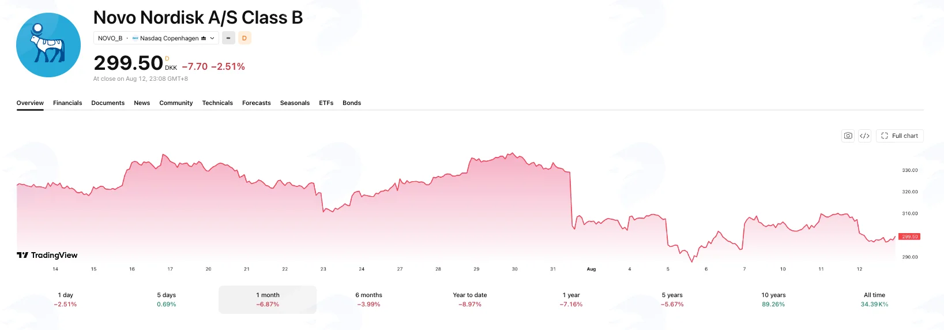
Task: Click the Novo Nordisk bull logo
Action: (48, 45)
